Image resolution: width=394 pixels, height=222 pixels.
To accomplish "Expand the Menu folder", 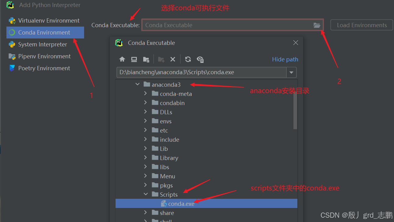I will point(146,176).
